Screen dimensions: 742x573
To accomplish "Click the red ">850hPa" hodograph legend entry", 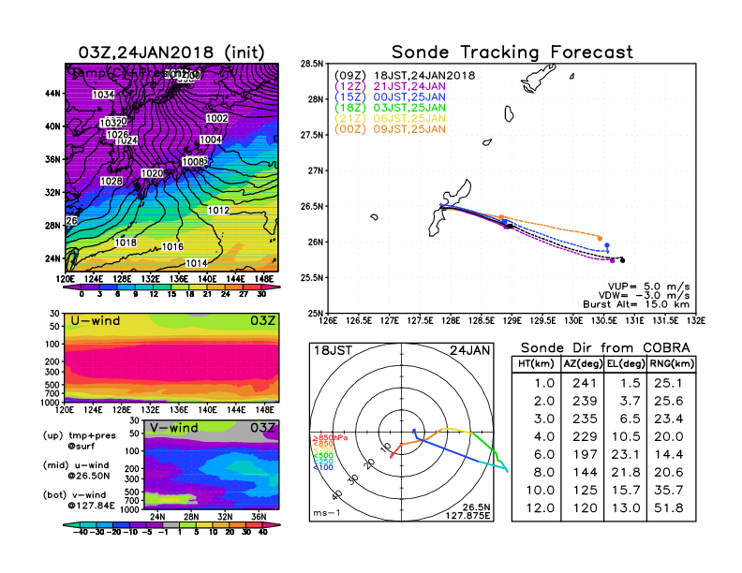I will click(x=330, y=438).
